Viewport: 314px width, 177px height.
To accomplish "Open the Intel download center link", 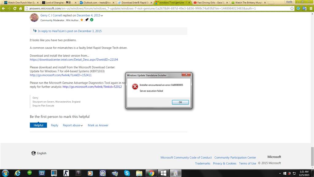I will pos(74,60).
